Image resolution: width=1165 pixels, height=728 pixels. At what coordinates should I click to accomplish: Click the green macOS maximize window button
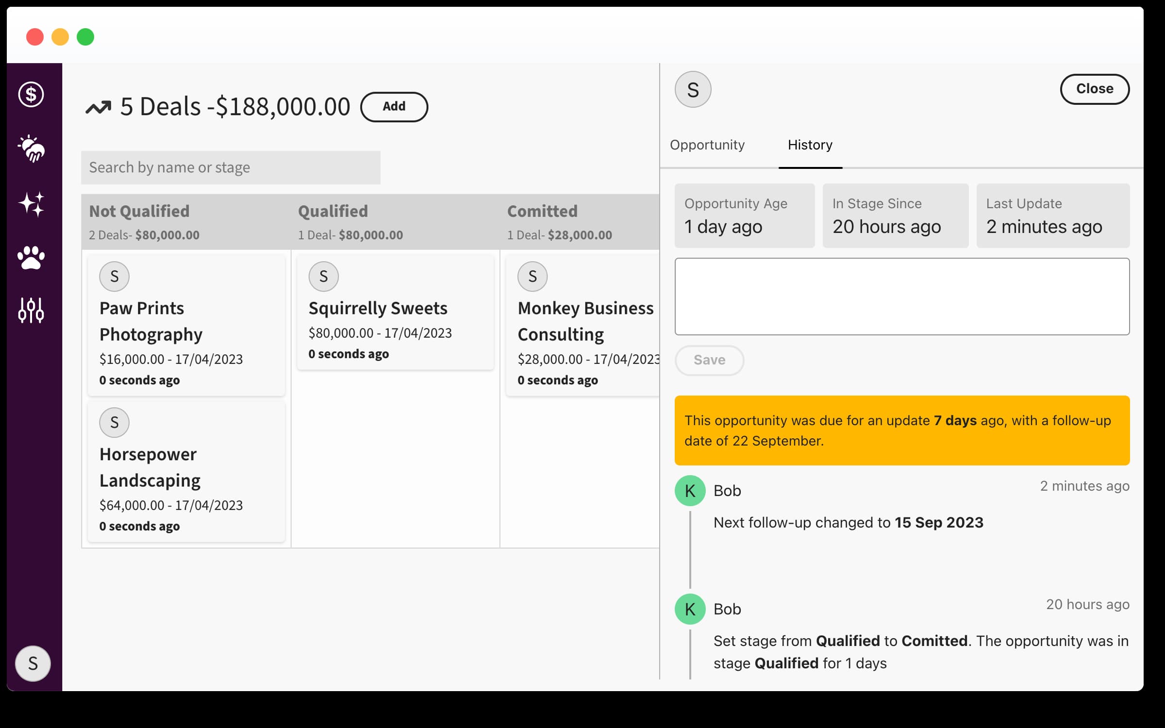pyautogui.click(x=85, y=37)
